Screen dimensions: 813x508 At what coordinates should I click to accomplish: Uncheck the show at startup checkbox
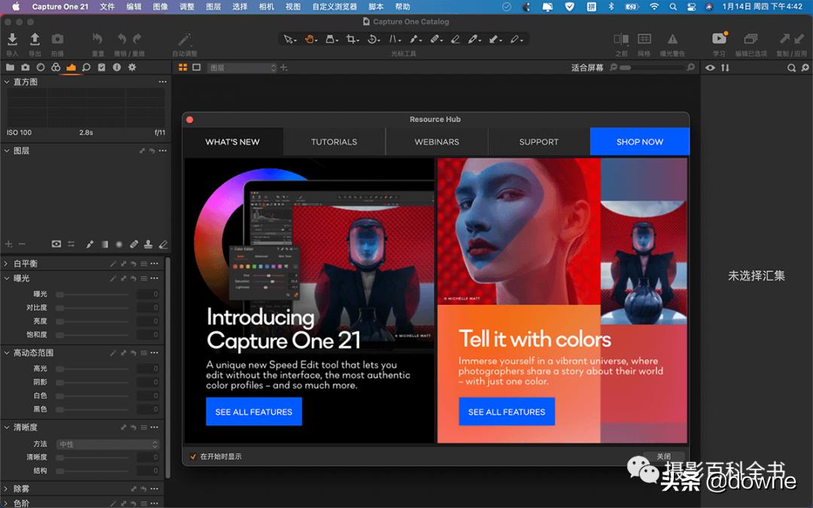tap(193, 457)
